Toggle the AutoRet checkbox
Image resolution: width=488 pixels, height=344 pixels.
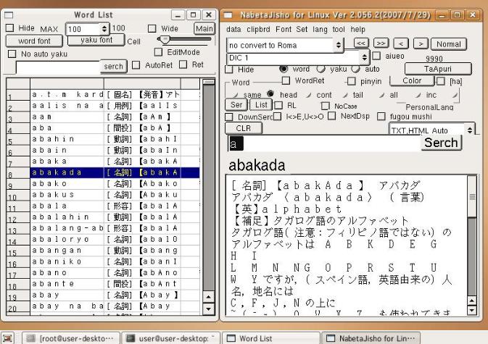point(136,65)
